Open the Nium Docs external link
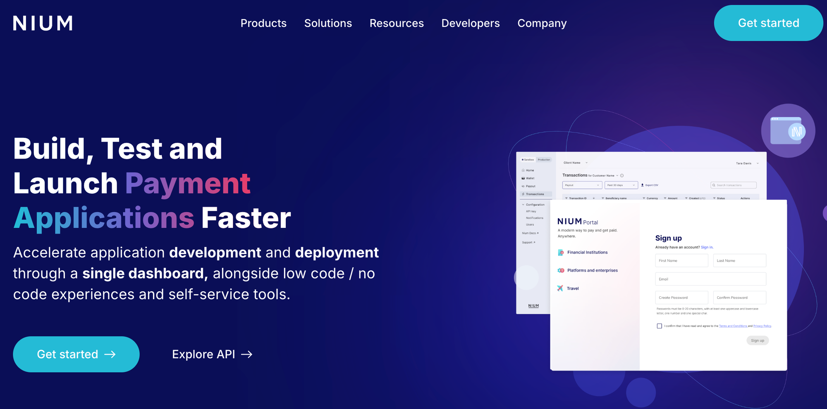Viewport: 827px width, 409px height. 530,233
